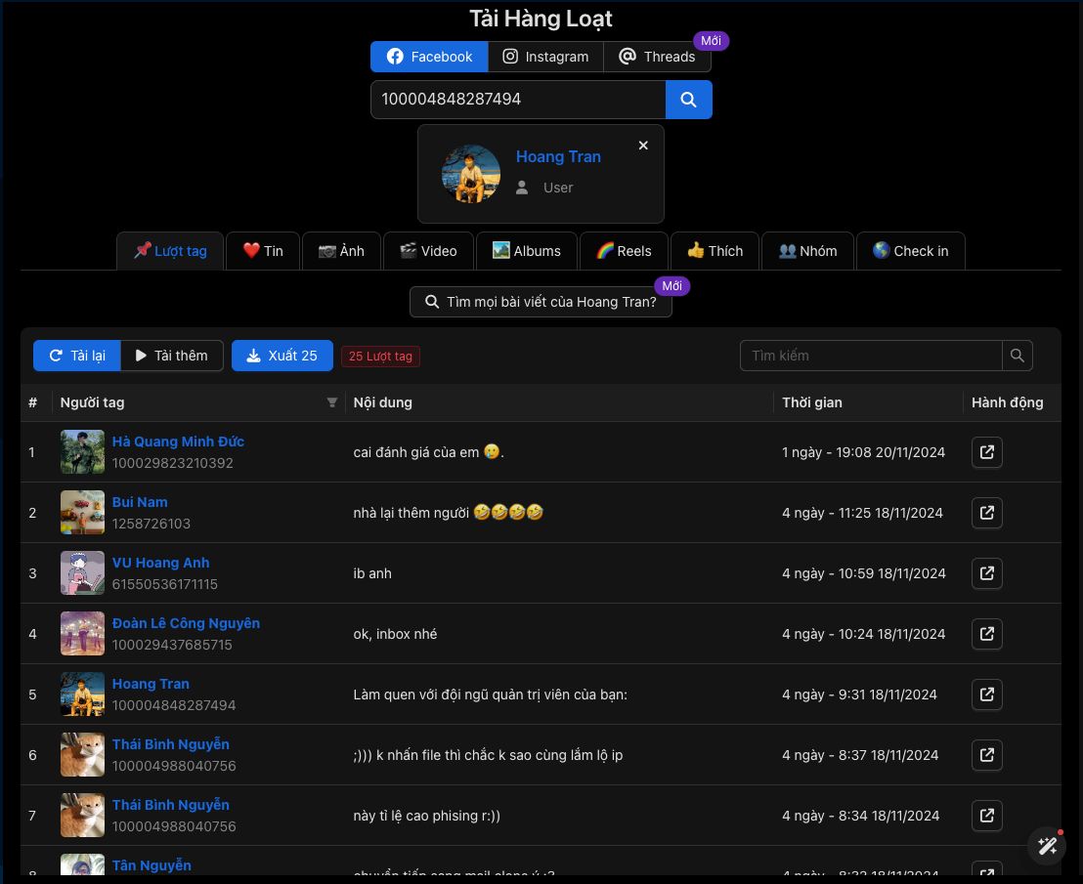Click text 'cai đánh giá của em'
Viewport: 1083px width, 884px height.
pyautogui.click(x=415, y=452)
